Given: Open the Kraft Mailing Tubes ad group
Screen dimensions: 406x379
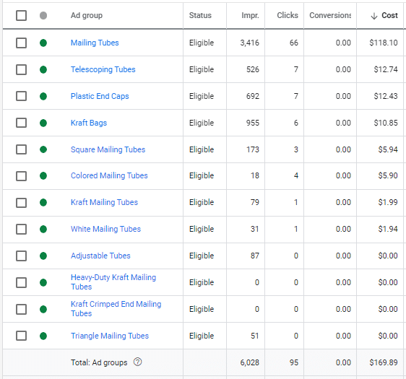Looking at the screenshot, I should coord(104,202).
